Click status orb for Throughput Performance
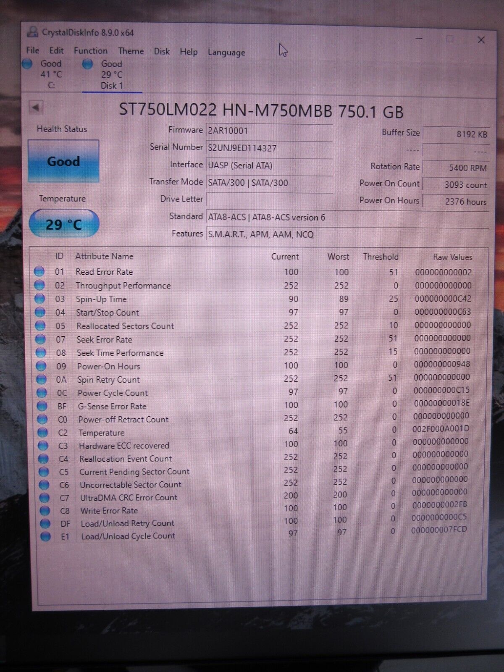This screenshot has height=672, width=504. click(39, 286)
